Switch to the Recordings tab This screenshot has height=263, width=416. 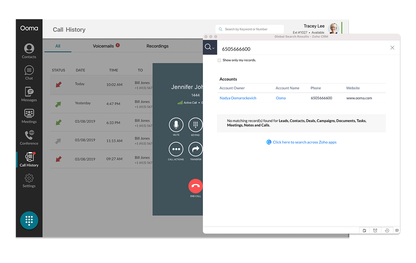(x=157, y=46)
